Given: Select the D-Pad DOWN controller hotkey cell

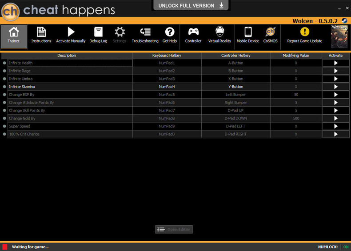Looking at the screenshot, I should click(236, 118).
